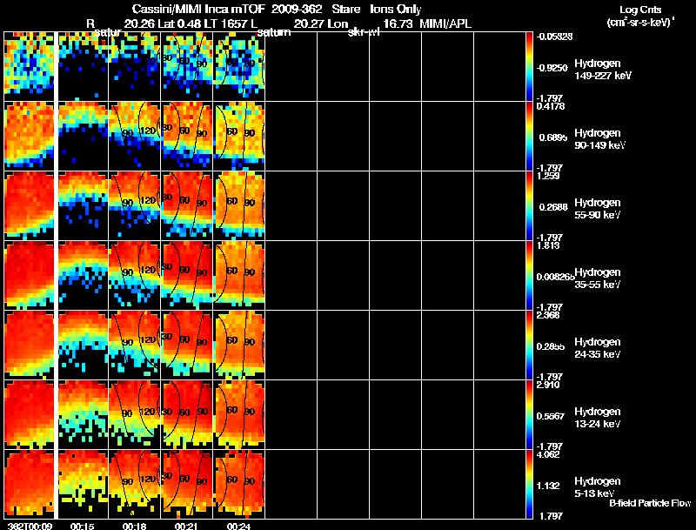
Task: Open the 55-90 keV image at 362T00:09
Action: click(x=29, y=206)
